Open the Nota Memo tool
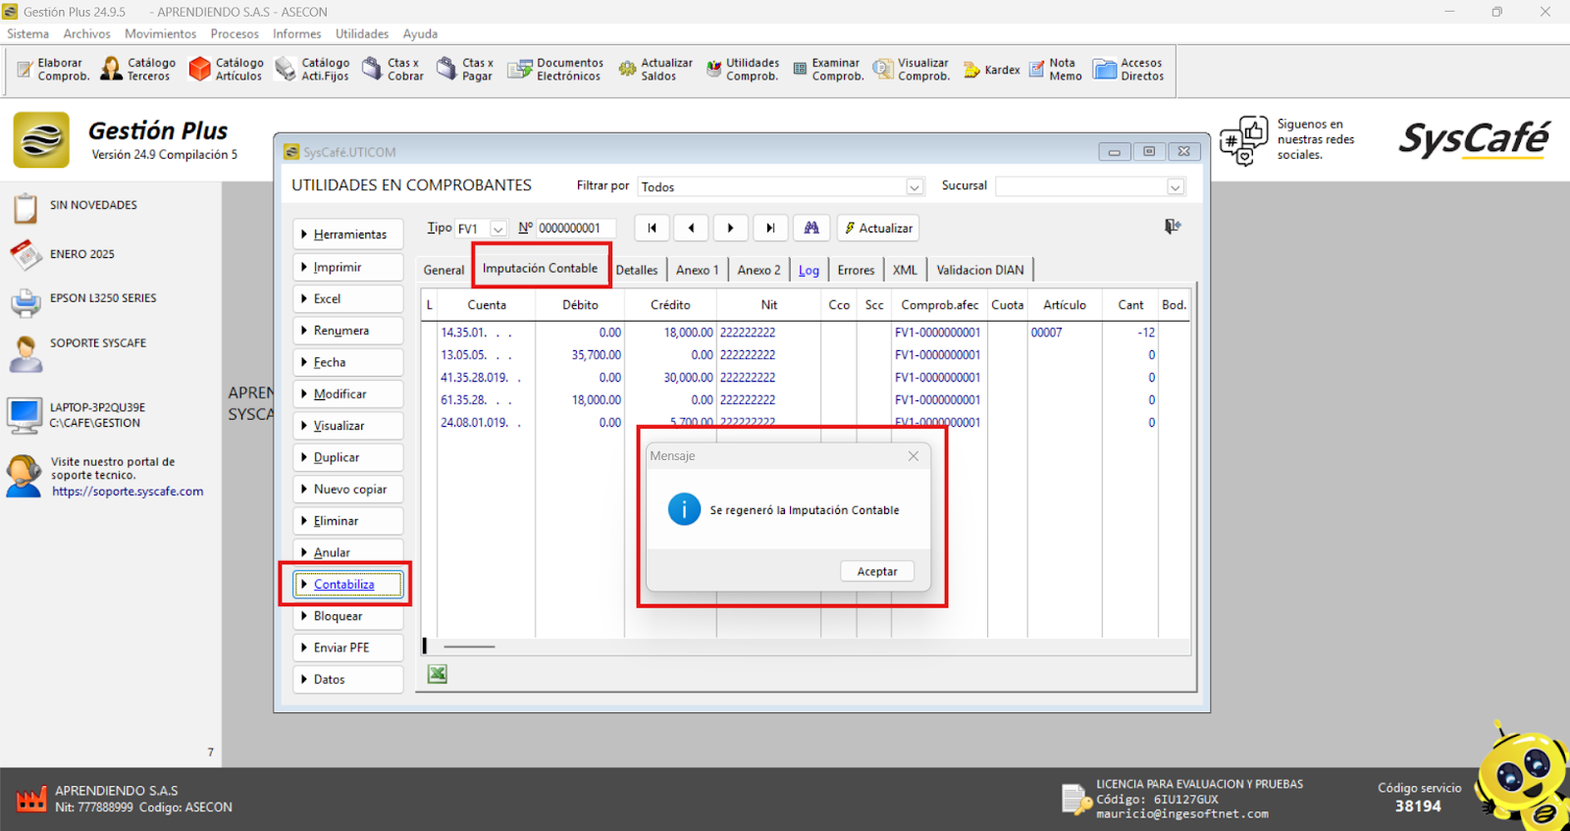Screen dimensions: 1570x831 click(x=1055, y=70)
